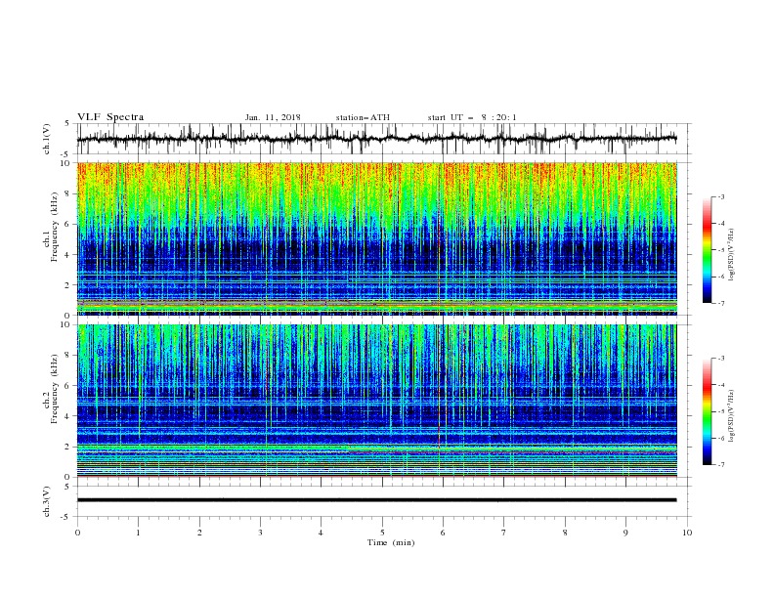774x598 pixels.
Task: Click the ch.2 colorbar label 'log(PSD)(V²/Hz)'
Action: point(732,416)
